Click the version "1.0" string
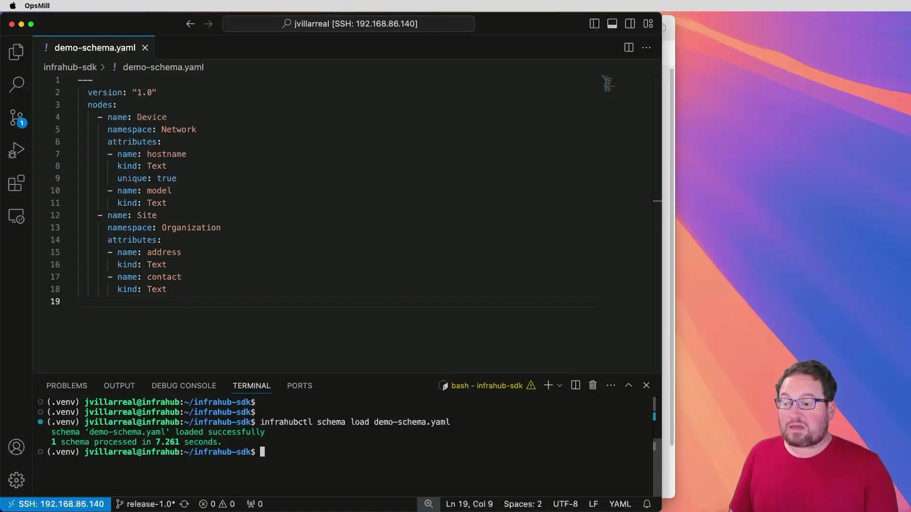The image size is (911, 512). click(x=144, y=92)
